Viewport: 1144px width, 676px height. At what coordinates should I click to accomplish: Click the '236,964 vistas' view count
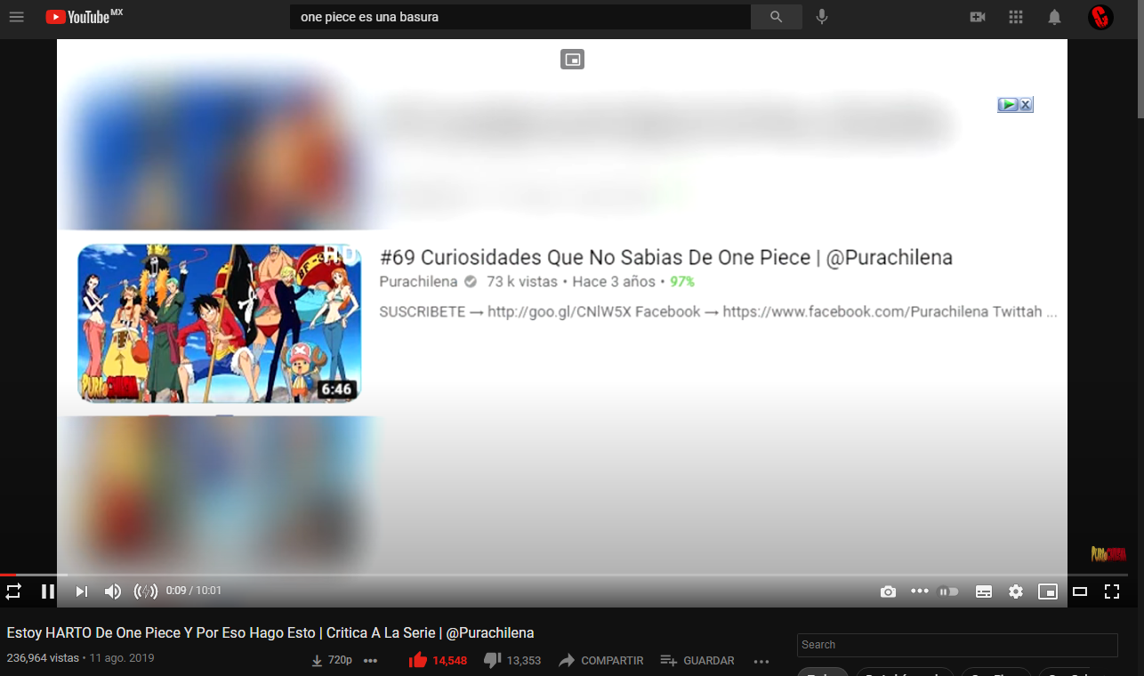(x=43, y=659)
